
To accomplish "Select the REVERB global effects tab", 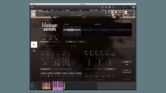I will (x=100, y=69).
